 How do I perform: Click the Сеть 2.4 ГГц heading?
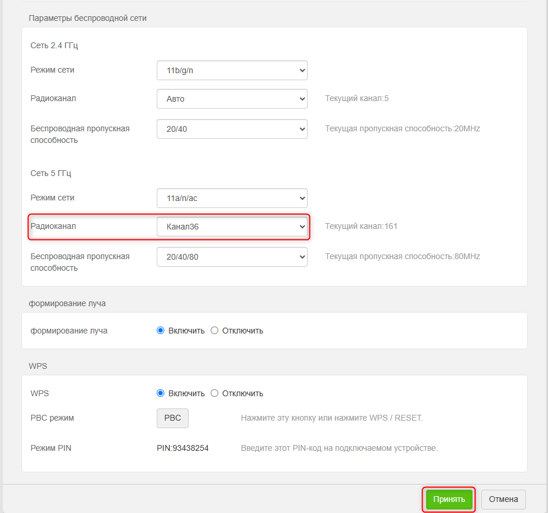point(53,45)
